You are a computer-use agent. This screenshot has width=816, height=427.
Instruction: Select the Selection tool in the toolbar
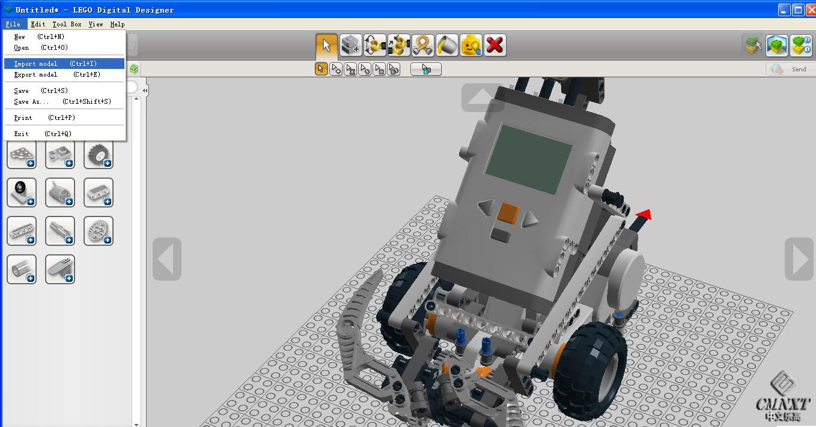326,44
